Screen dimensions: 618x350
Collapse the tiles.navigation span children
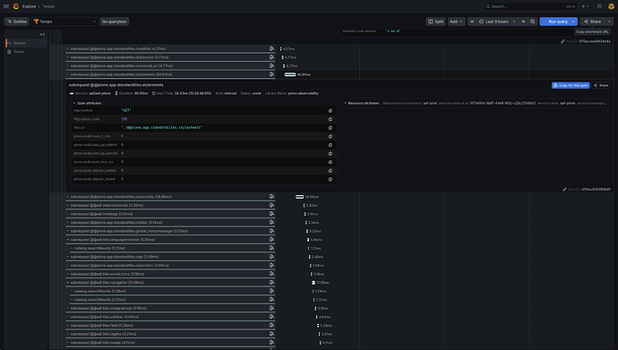pos(68,283)
